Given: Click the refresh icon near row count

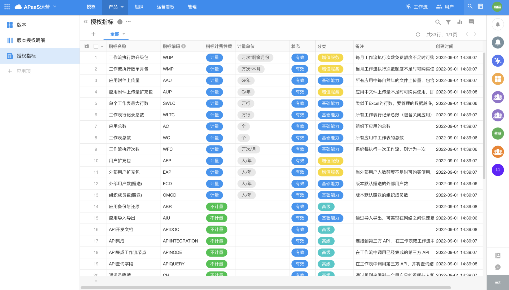Looking at the screenshot, I should [418, 34].
